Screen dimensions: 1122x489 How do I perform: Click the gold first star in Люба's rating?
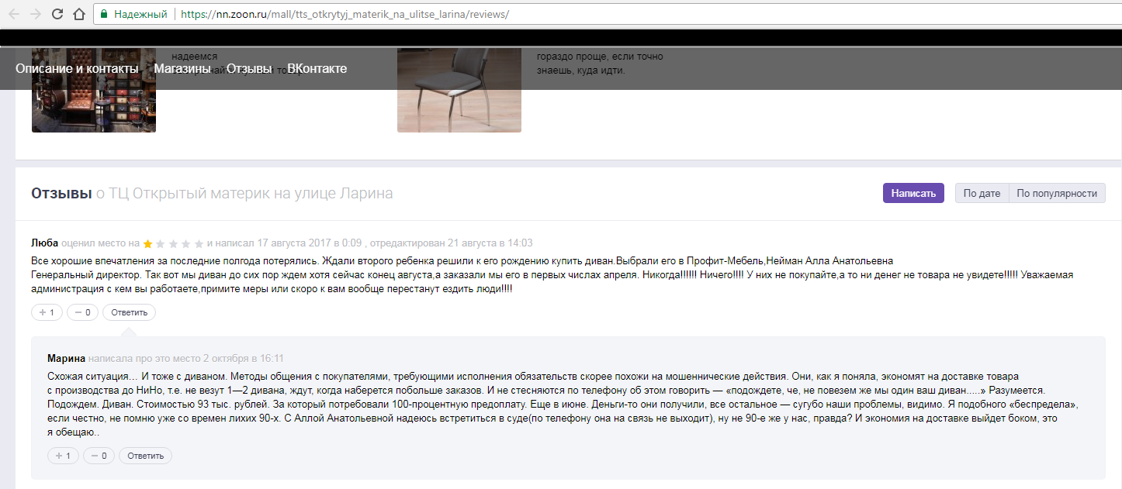[x=147, y=243]
